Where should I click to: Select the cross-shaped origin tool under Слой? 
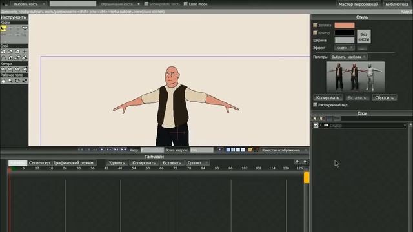click(25, 52)
